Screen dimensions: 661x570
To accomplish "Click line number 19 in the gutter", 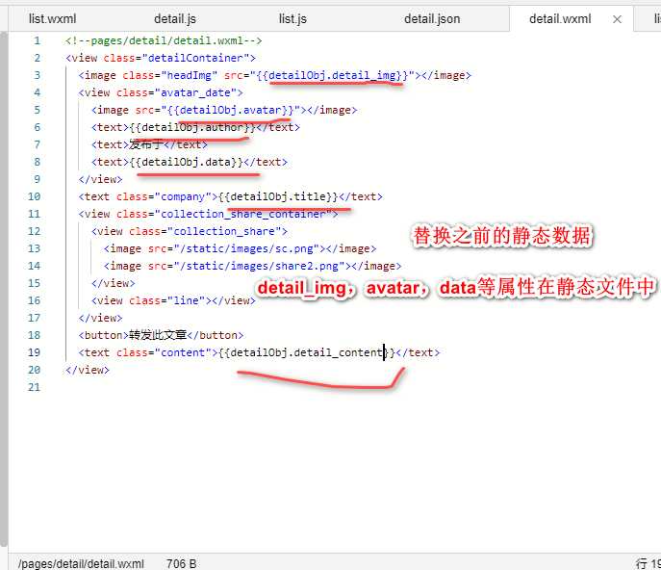I will pos(34,352).
